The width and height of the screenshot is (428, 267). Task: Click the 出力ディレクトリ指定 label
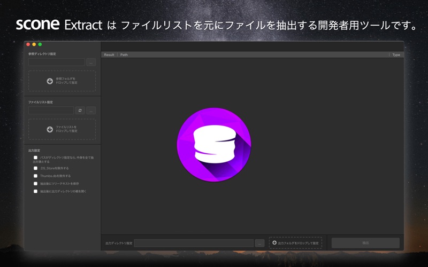point(119,243)
